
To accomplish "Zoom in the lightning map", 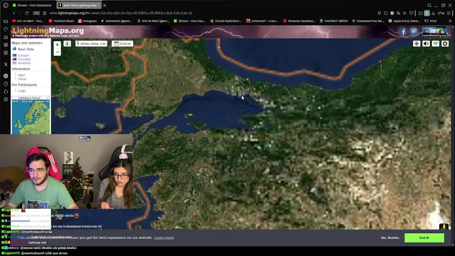I will pos(57,45).
